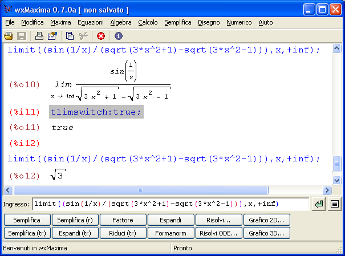Open the Algebra menu
This screenshot has height=256, width=345.
coord(121,22)
